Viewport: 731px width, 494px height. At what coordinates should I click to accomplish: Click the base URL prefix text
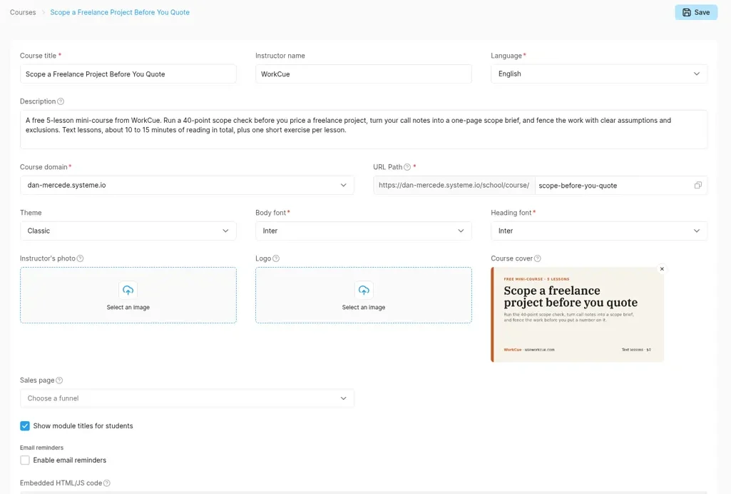454,185
